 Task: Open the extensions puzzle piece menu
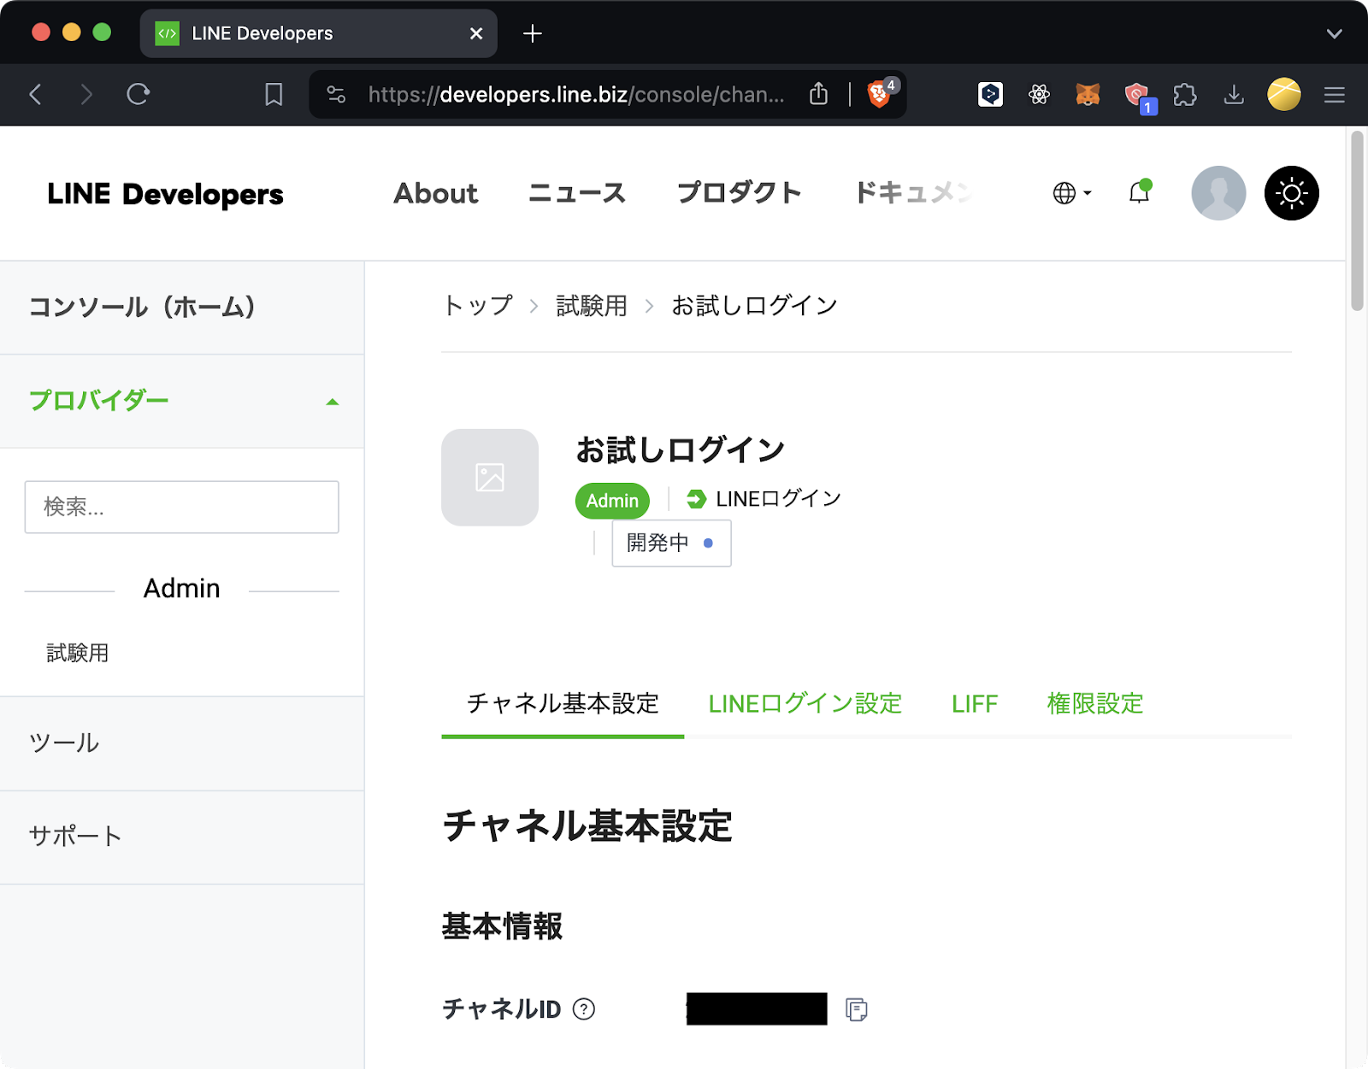coord(1185,94)
